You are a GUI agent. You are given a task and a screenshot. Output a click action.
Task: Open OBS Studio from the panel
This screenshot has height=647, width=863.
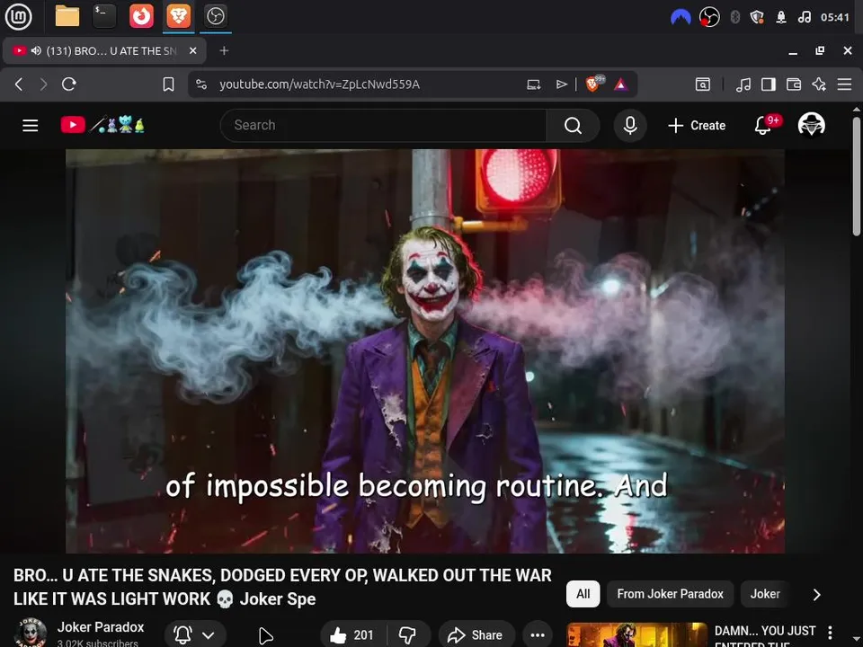pyautogui.click(x=215, y=16)
